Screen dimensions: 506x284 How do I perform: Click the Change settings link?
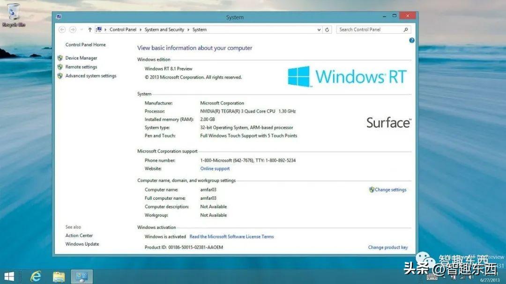point(390,189)
